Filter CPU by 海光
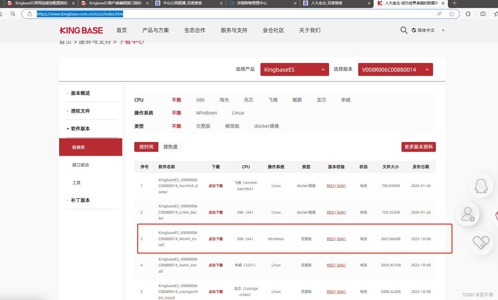498x300 pixels. point(224,100)
